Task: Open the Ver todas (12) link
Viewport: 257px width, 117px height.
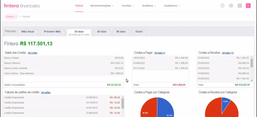Action: point(228,53)
